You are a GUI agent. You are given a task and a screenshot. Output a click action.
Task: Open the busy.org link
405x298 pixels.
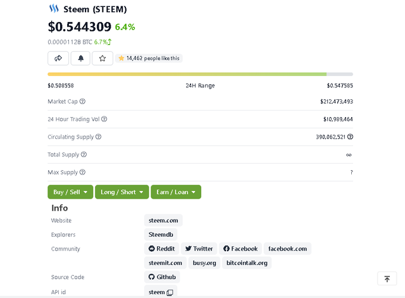click(204, 263)
